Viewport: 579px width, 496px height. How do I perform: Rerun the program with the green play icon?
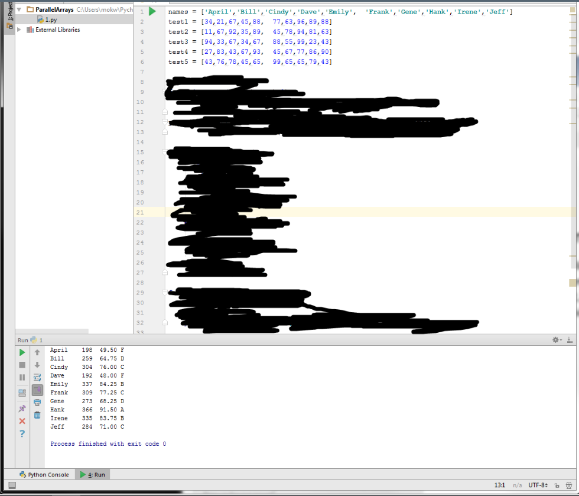click(22, 352)
